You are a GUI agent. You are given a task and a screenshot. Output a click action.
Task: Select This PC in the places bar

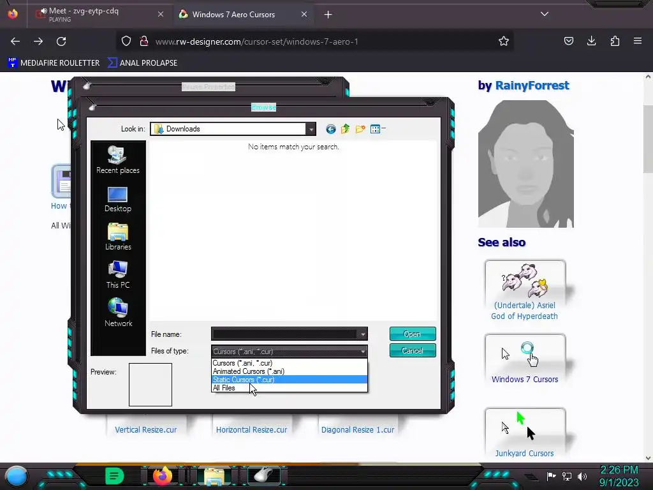118,275
